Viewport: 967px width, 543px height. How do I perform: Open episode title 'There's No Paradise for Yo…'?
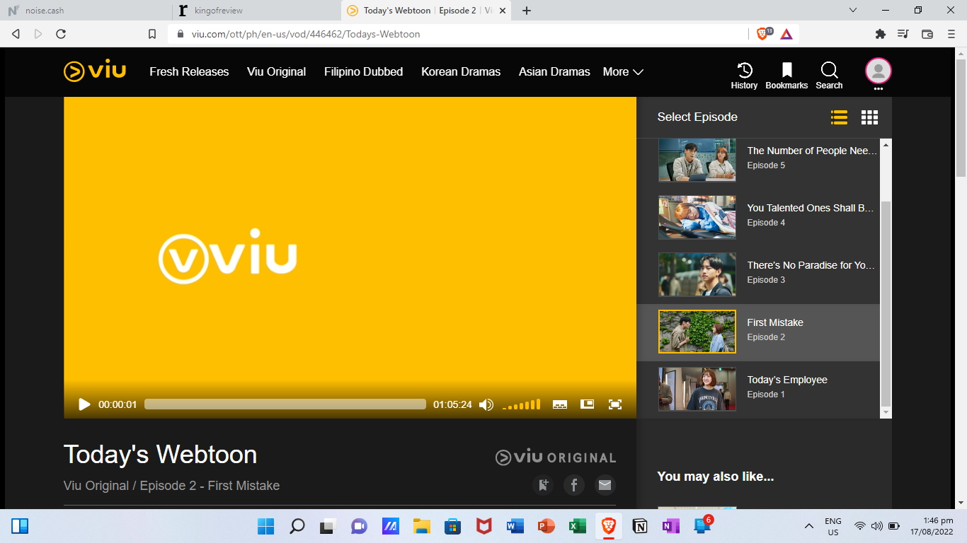pyautogui.click(x=811, y=265)
